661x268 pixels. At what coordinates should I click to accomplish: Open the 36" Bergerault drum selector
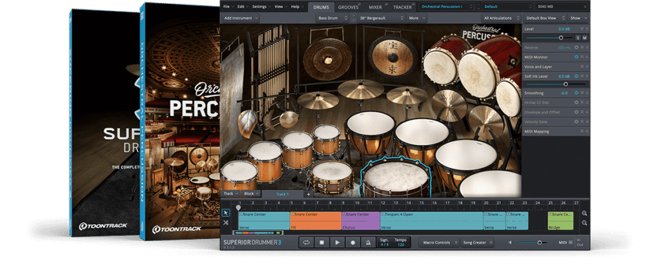pos(382,18)
